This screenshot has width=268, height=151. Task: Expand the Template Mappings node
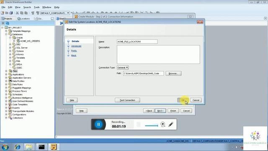coord(6,31)
